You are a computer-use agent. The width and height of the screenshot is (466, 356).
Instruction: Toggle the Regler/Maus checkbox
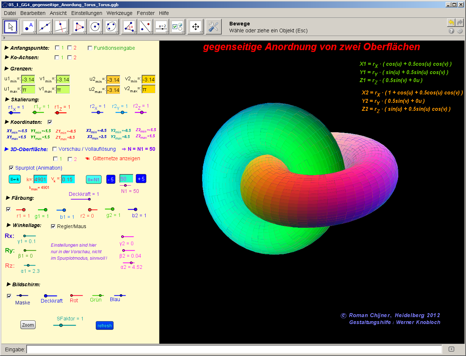[54, 226]
